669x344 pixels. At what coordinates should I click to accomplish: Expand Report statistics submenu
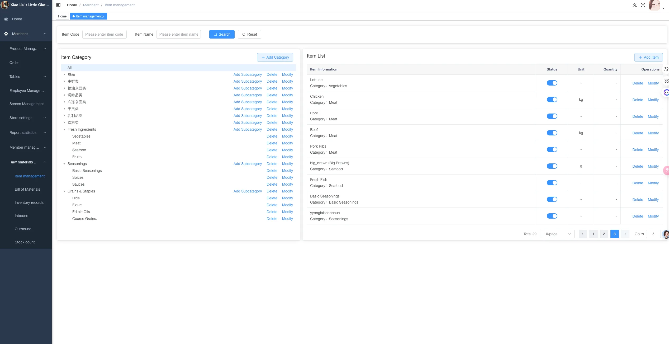point(26,133)
